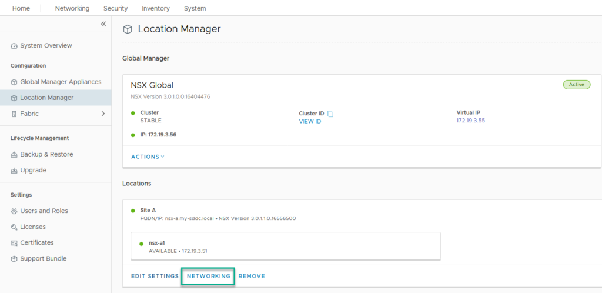The image size is (602, 293).
Task: Click NSX Version 3.0.1.0.0.16404476 text
Action: (x=170, y=96)
